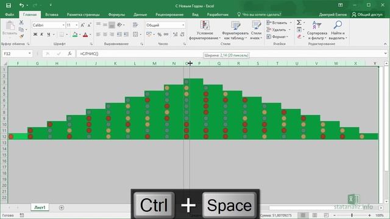Open the font size 11 dropdown
The height and width of the screenshot is (219, 390).
coord(76,25)
